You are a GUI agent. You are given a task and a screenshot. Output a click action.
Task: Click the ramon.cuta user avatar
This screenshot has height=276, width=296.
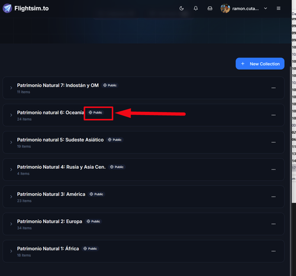point(225,8)
